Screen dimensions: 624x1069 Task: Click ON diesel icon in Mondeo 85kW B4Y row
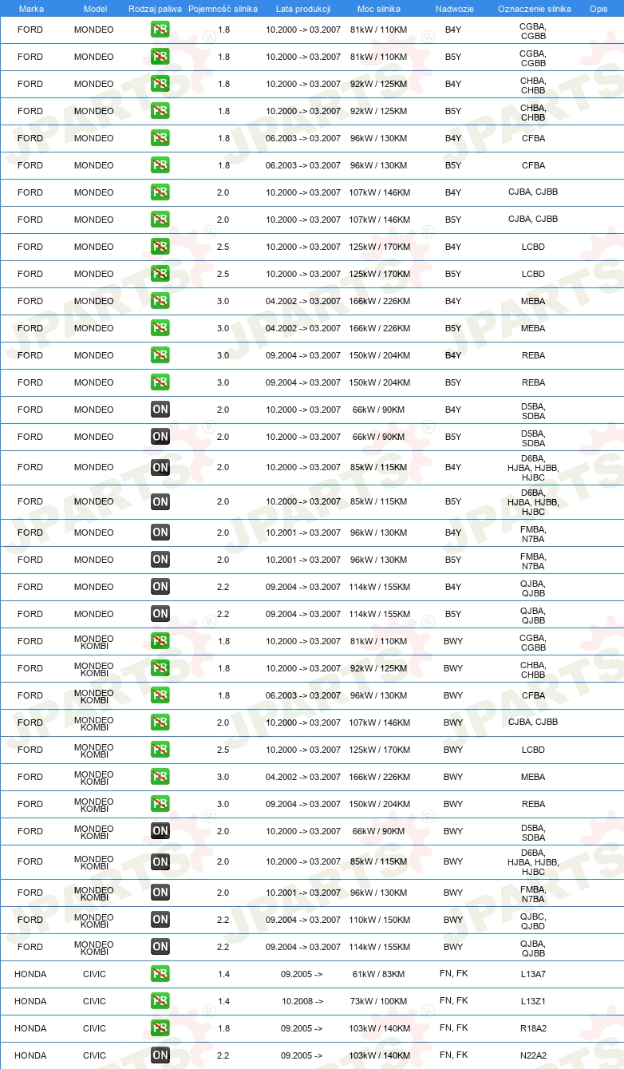click(160, 468)
